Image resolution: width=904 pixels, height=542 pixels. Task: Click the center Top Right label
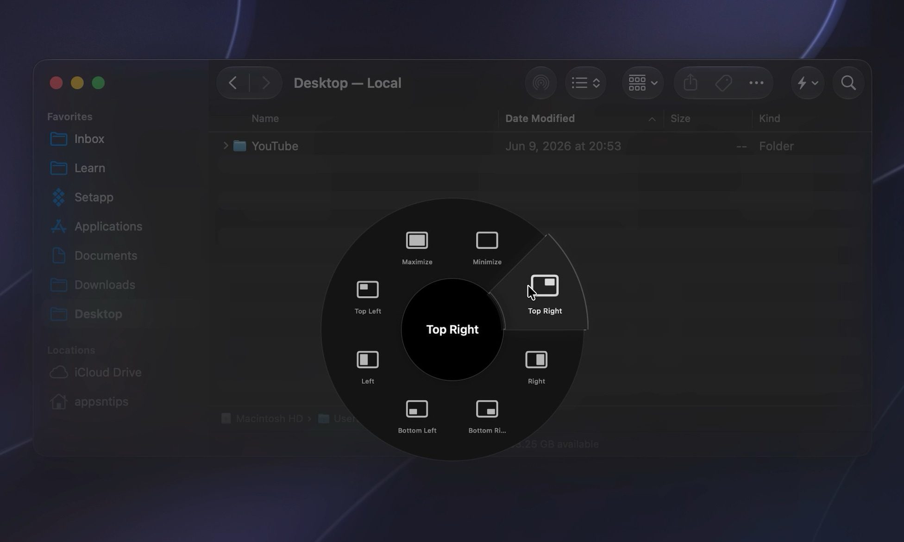pyautogui.click(x=452, y=329)
